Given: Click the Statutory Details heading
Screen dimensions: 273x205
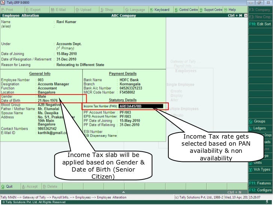Looking at the screenshot, I should pyautogui.click(x=123, y=100).
